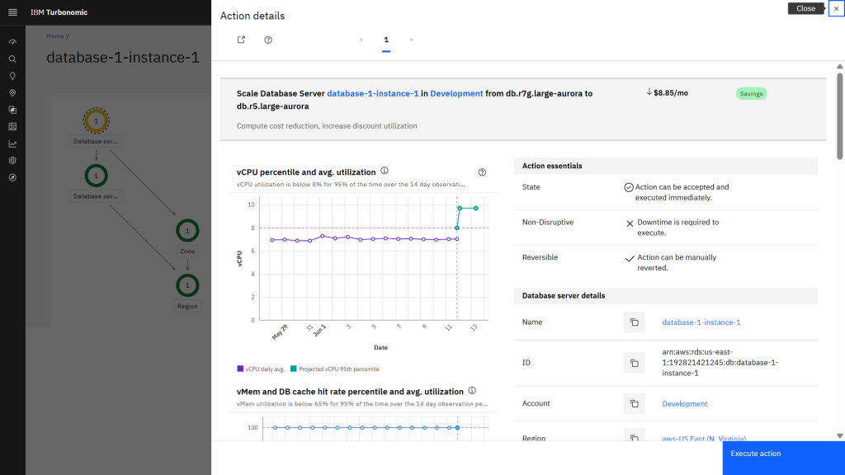Image resolution: width=845 pixels, height=475 pixels.
Task: Go to previous action page arrow
Action: point(361,40)
